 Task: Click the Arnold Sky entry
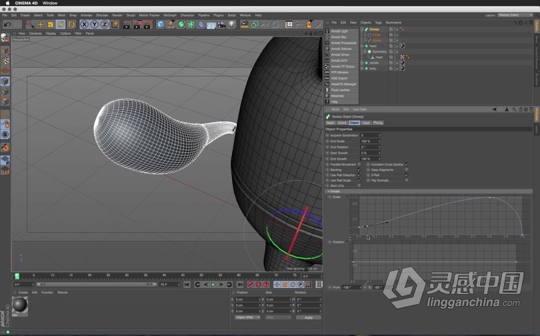[x=338, y=37]
